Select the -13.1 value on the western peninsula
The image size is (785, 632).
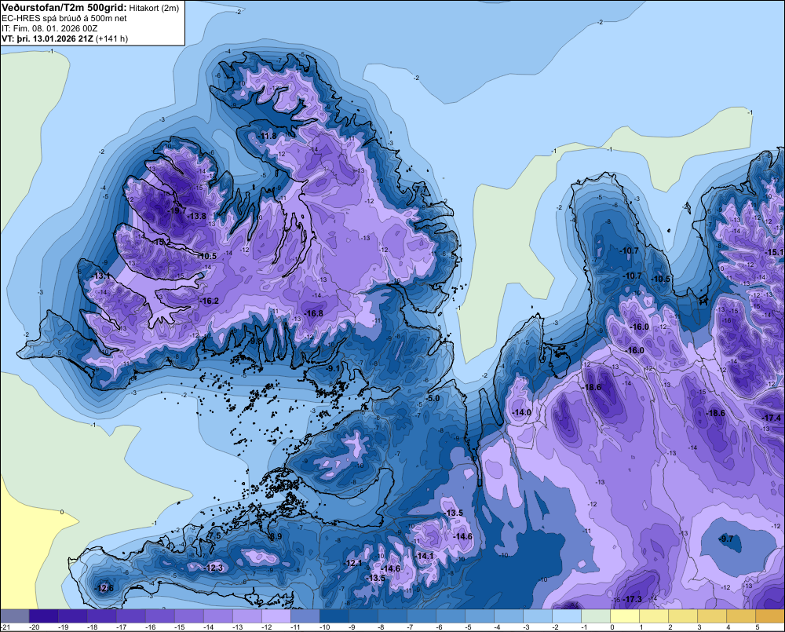(x=101, y=276)
